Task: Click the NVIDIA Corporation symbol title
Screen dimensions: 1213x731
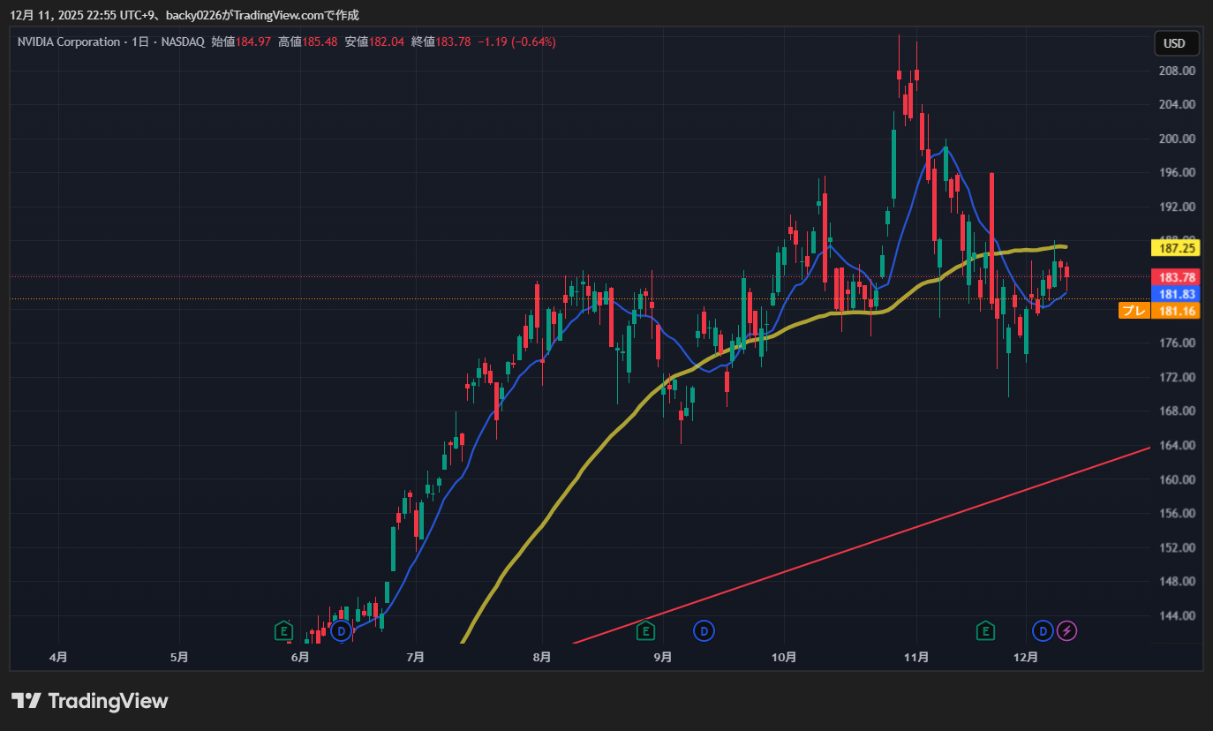Action: tap(69, 41)
